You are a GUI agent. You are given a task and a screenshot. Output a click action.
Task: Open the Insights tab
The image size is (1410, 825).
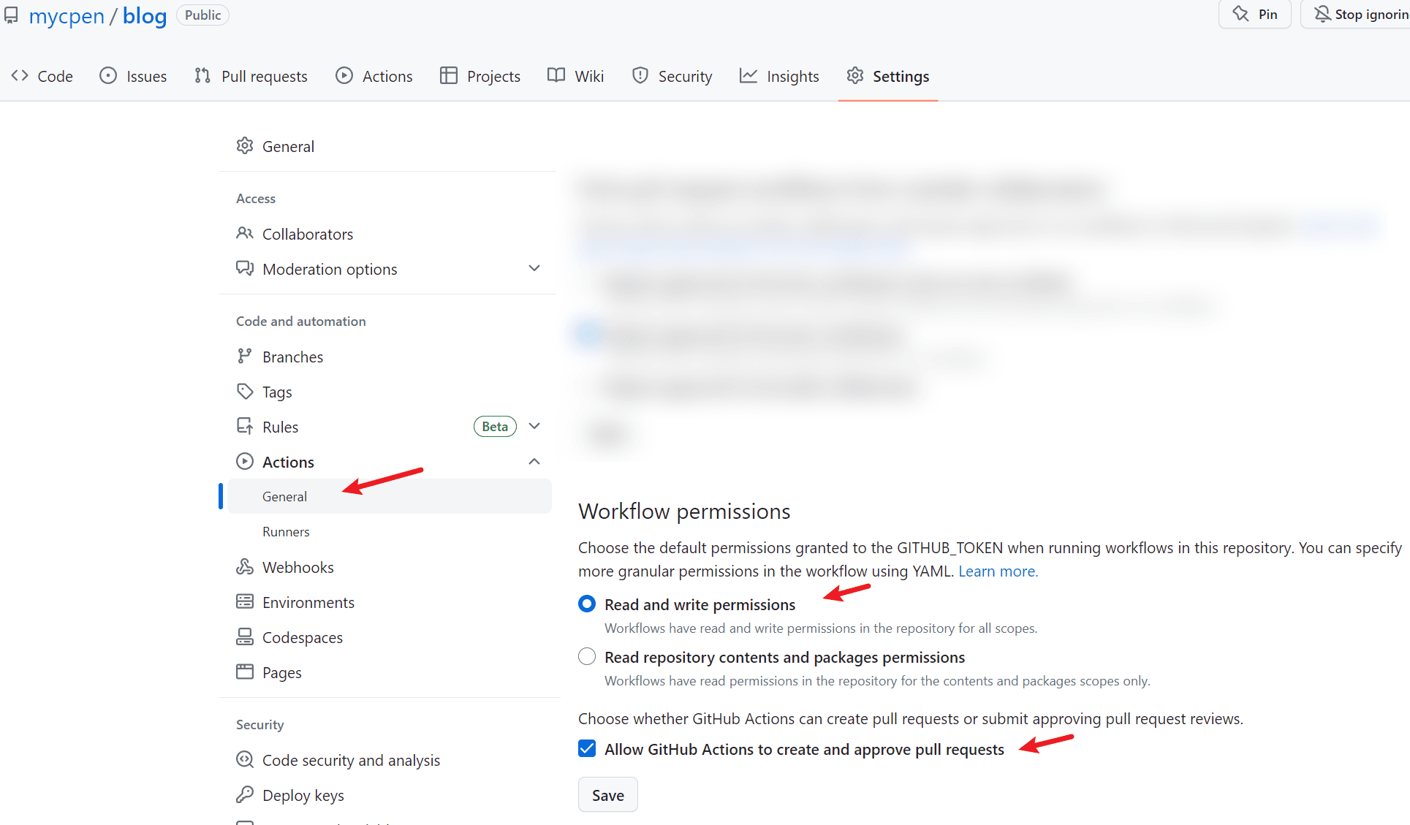[x=779, y=76]
